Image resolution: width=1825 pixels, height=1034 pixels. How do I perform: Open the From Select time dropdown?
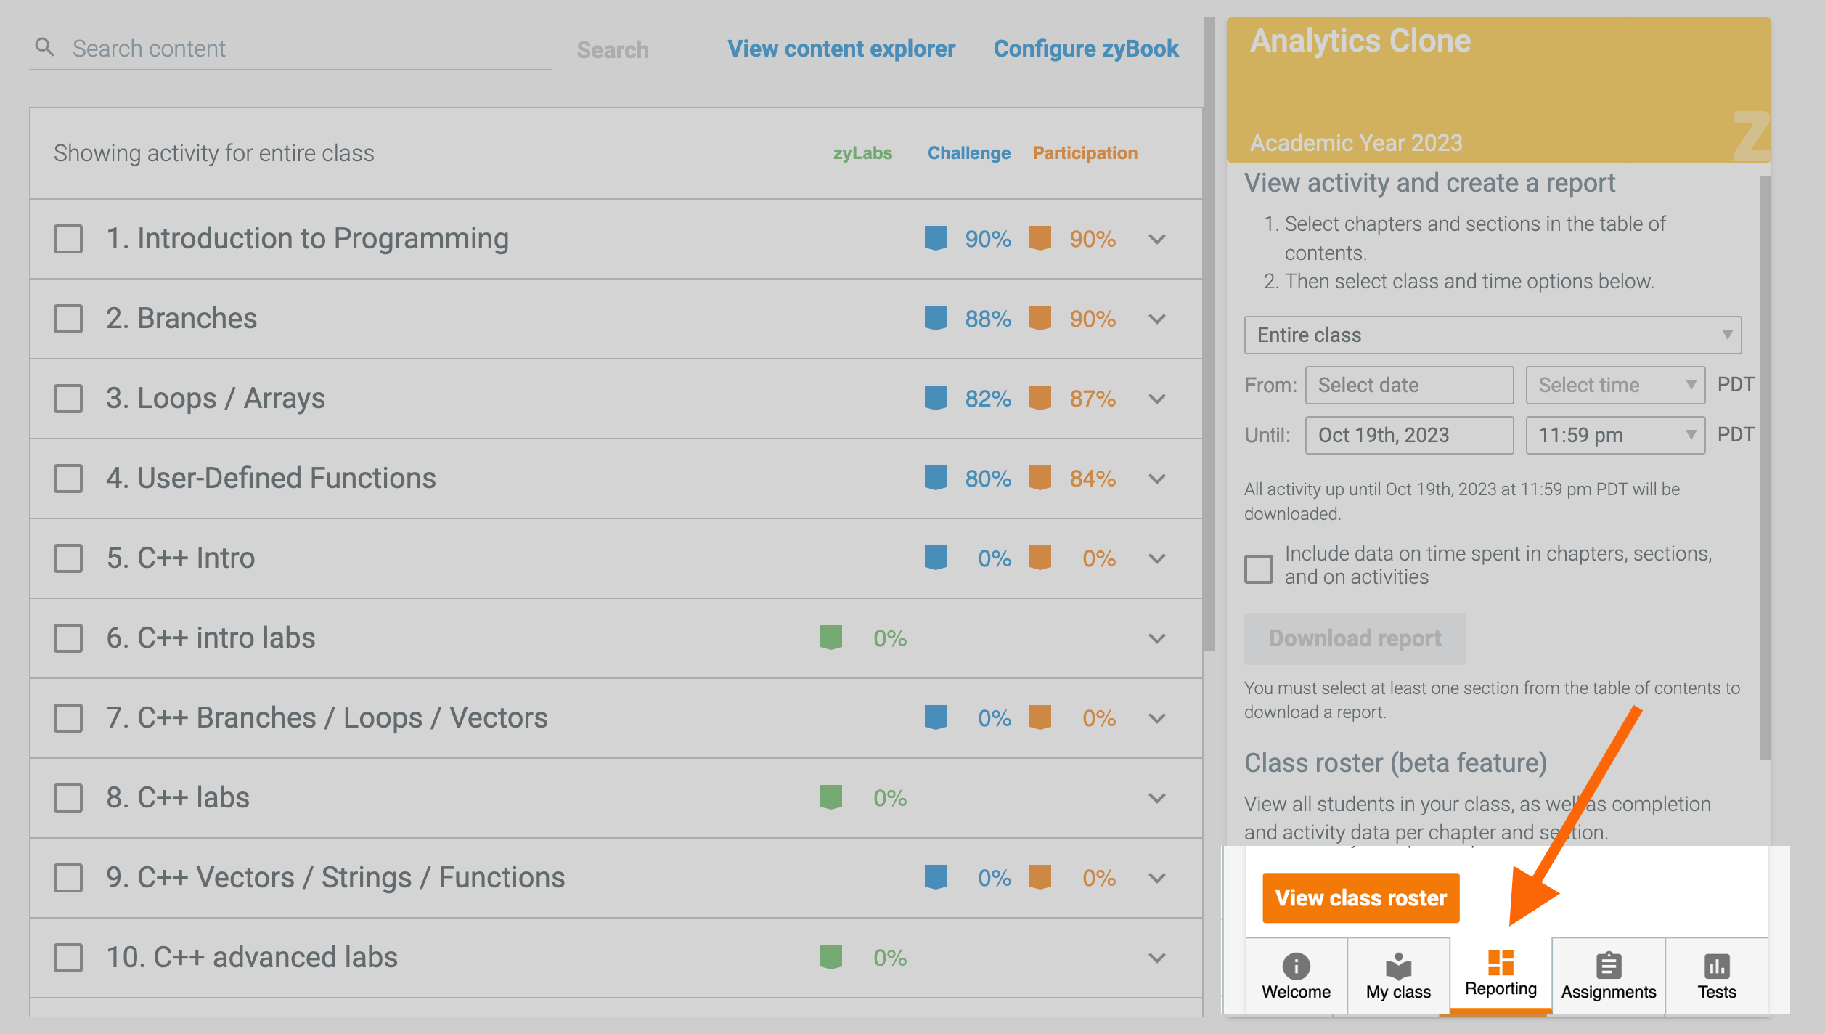point(1616,385)
